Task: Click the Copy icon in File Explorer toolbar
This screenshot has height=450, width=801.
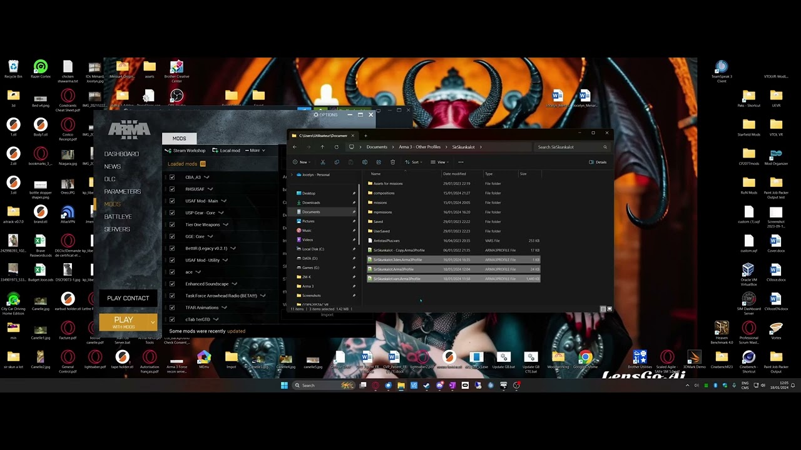Action: point(337,162)
